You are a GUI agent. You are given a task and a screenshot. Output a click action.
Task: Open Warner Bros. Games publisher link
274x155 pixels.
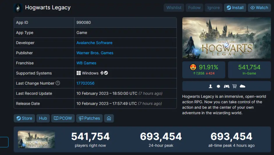click(x=95, y=53)
